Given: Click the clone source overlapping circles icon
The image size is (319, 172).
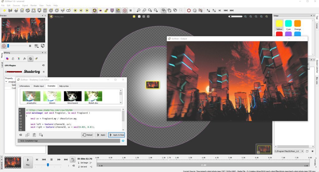Looking at the screenshot, I should click(x=69, y=10).
